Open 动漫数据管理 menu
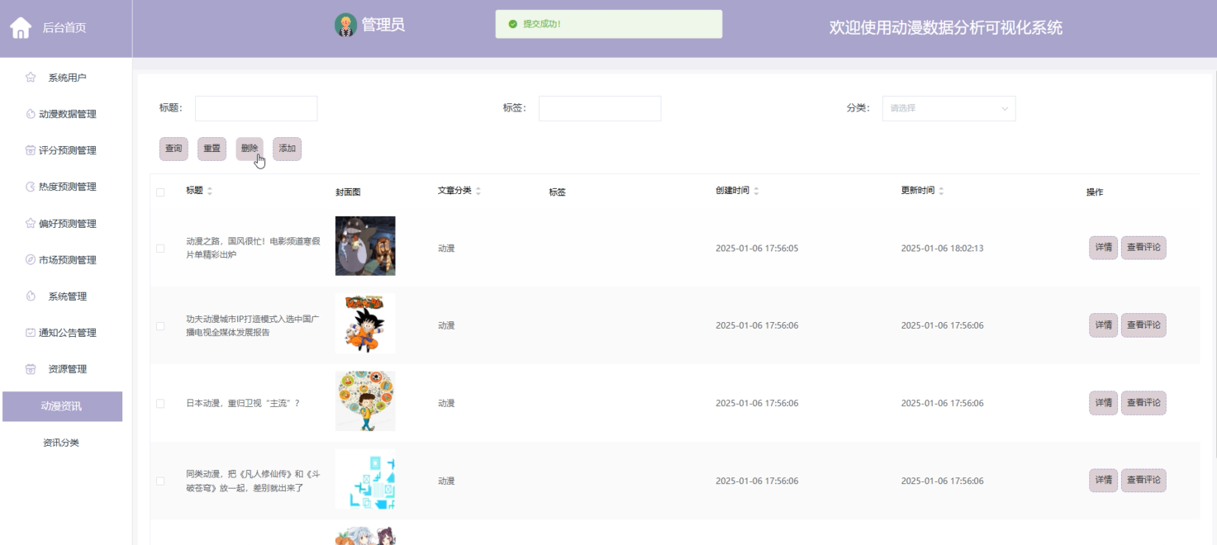Viewport: 1217px width, 545px height. tap(66, 114)
